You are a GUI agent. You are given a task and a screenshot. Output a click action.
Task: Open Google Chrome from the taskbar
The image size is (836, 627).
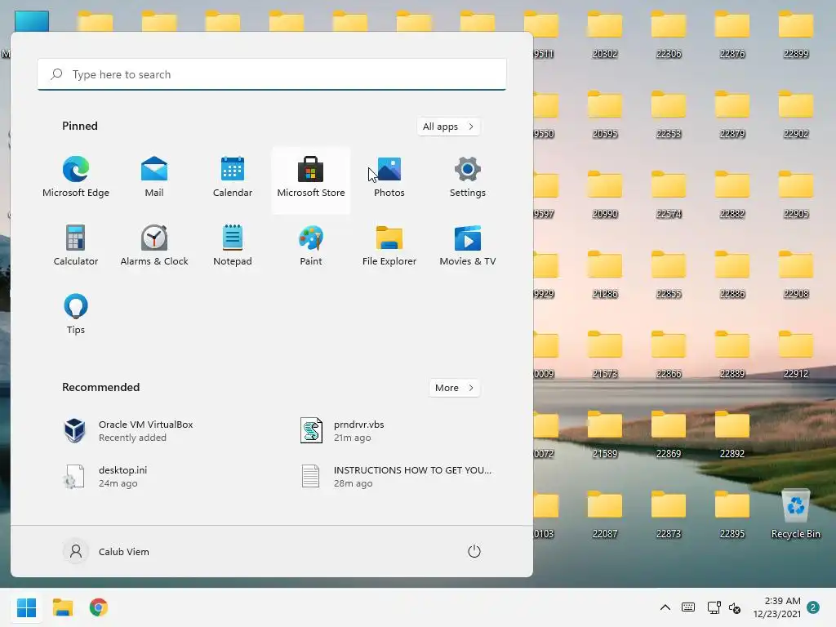[x=99, y=607]
